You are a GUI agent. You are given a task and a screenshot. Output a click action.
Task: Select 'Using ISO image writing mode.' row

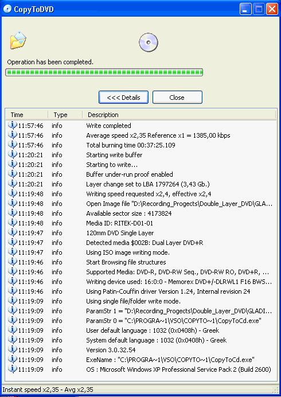click(140, 252)
